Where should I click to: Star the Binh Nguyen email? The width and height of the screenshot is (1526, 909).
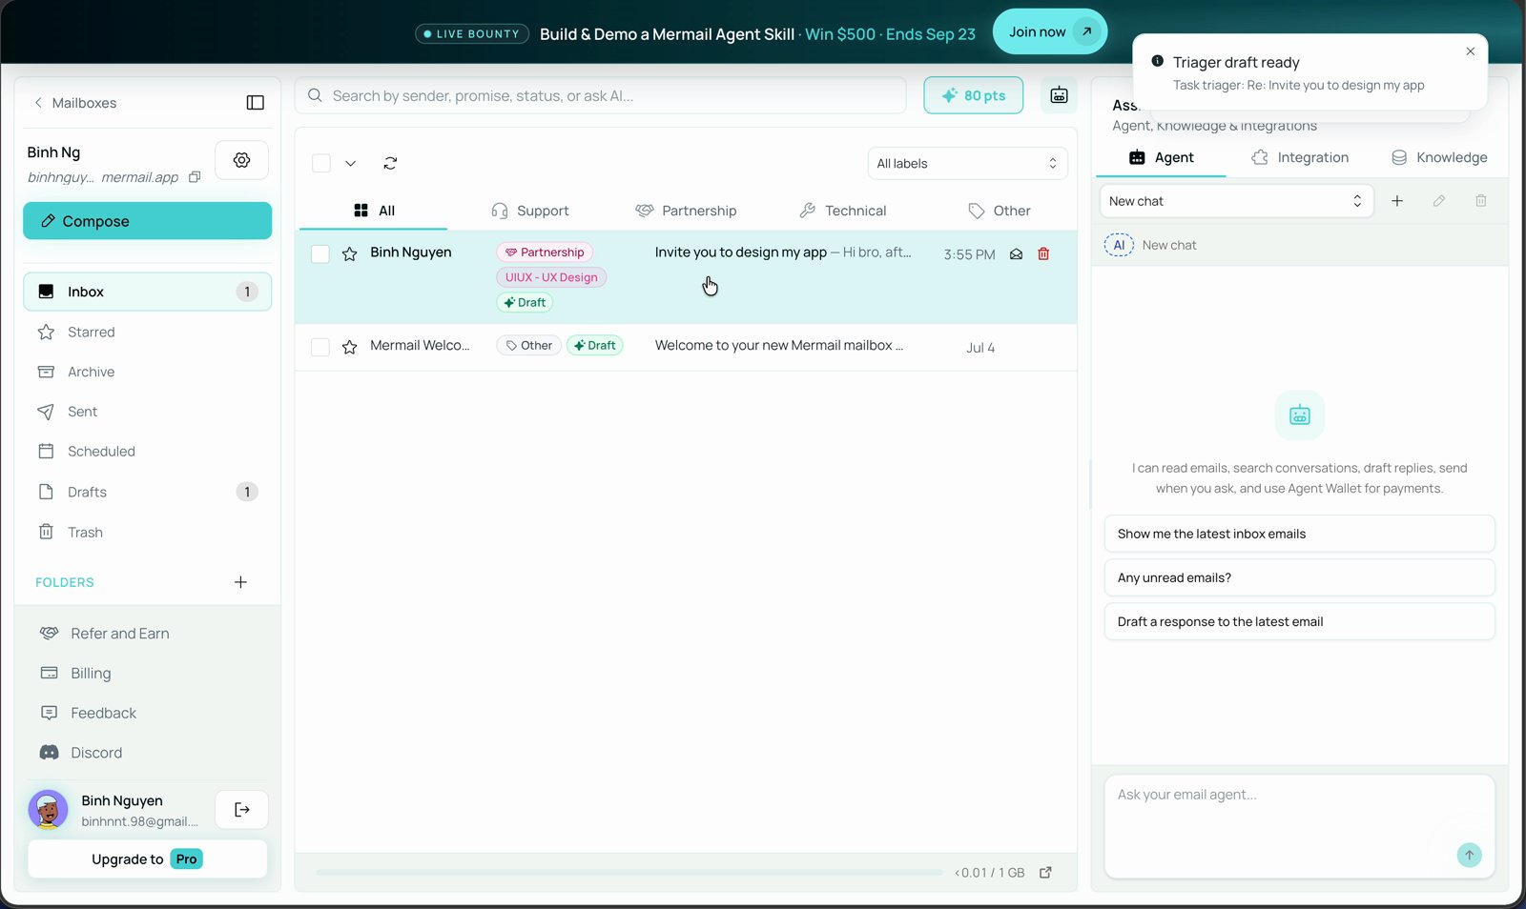350,254
